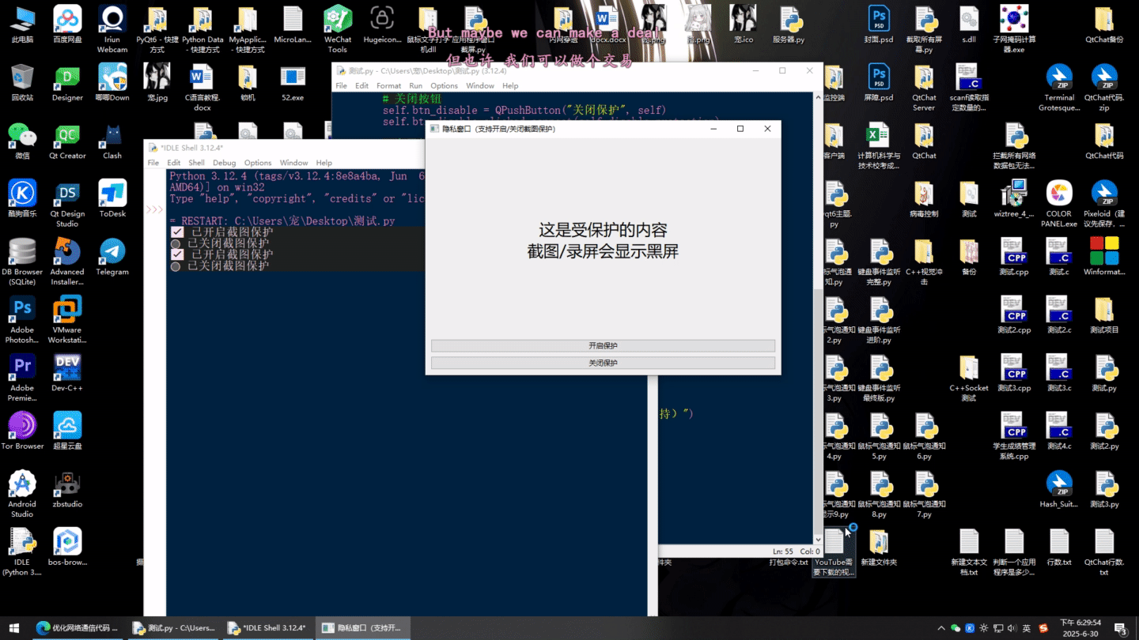Open the Run menu in 测试.py editor
1139x640 pixels.
pos(416,85)
